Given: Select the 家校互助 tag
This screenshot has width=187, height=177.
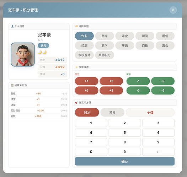Looking at the screenshot, I should 84,55.
